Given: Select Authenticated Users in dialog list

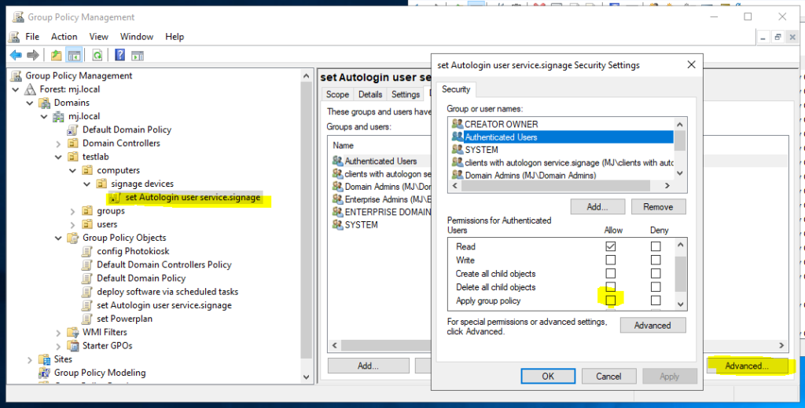Looking at the screenshot, I should click(x=561, y=137).
